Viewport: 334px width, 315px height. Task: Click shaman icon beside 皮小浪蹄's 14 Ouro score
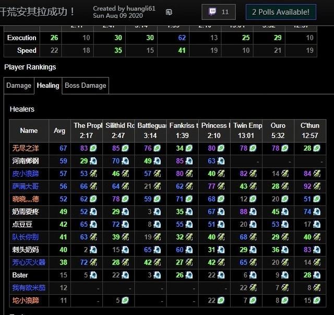point(285,173)
